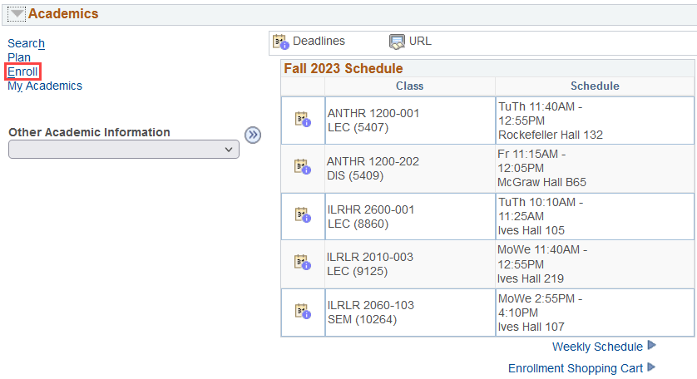Screen dimensions: 697x379
Task: Open deadlines icon for ILRLR 2010-003
Action: coord(302,263)
